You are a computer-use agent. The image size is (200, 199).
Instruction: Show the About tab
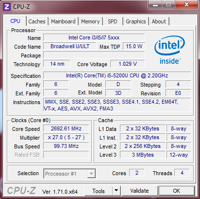pos(159,21)
